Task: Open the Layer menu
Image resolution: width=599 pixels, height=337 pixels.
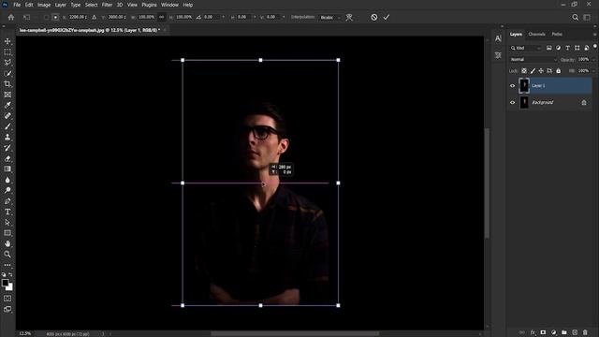Action: [60, 5]
